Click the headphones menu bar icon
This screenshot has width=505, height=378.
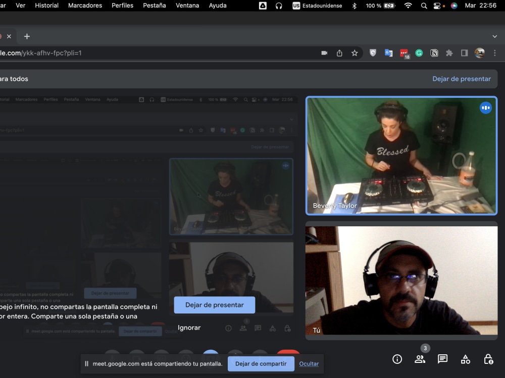click(279, 6)
